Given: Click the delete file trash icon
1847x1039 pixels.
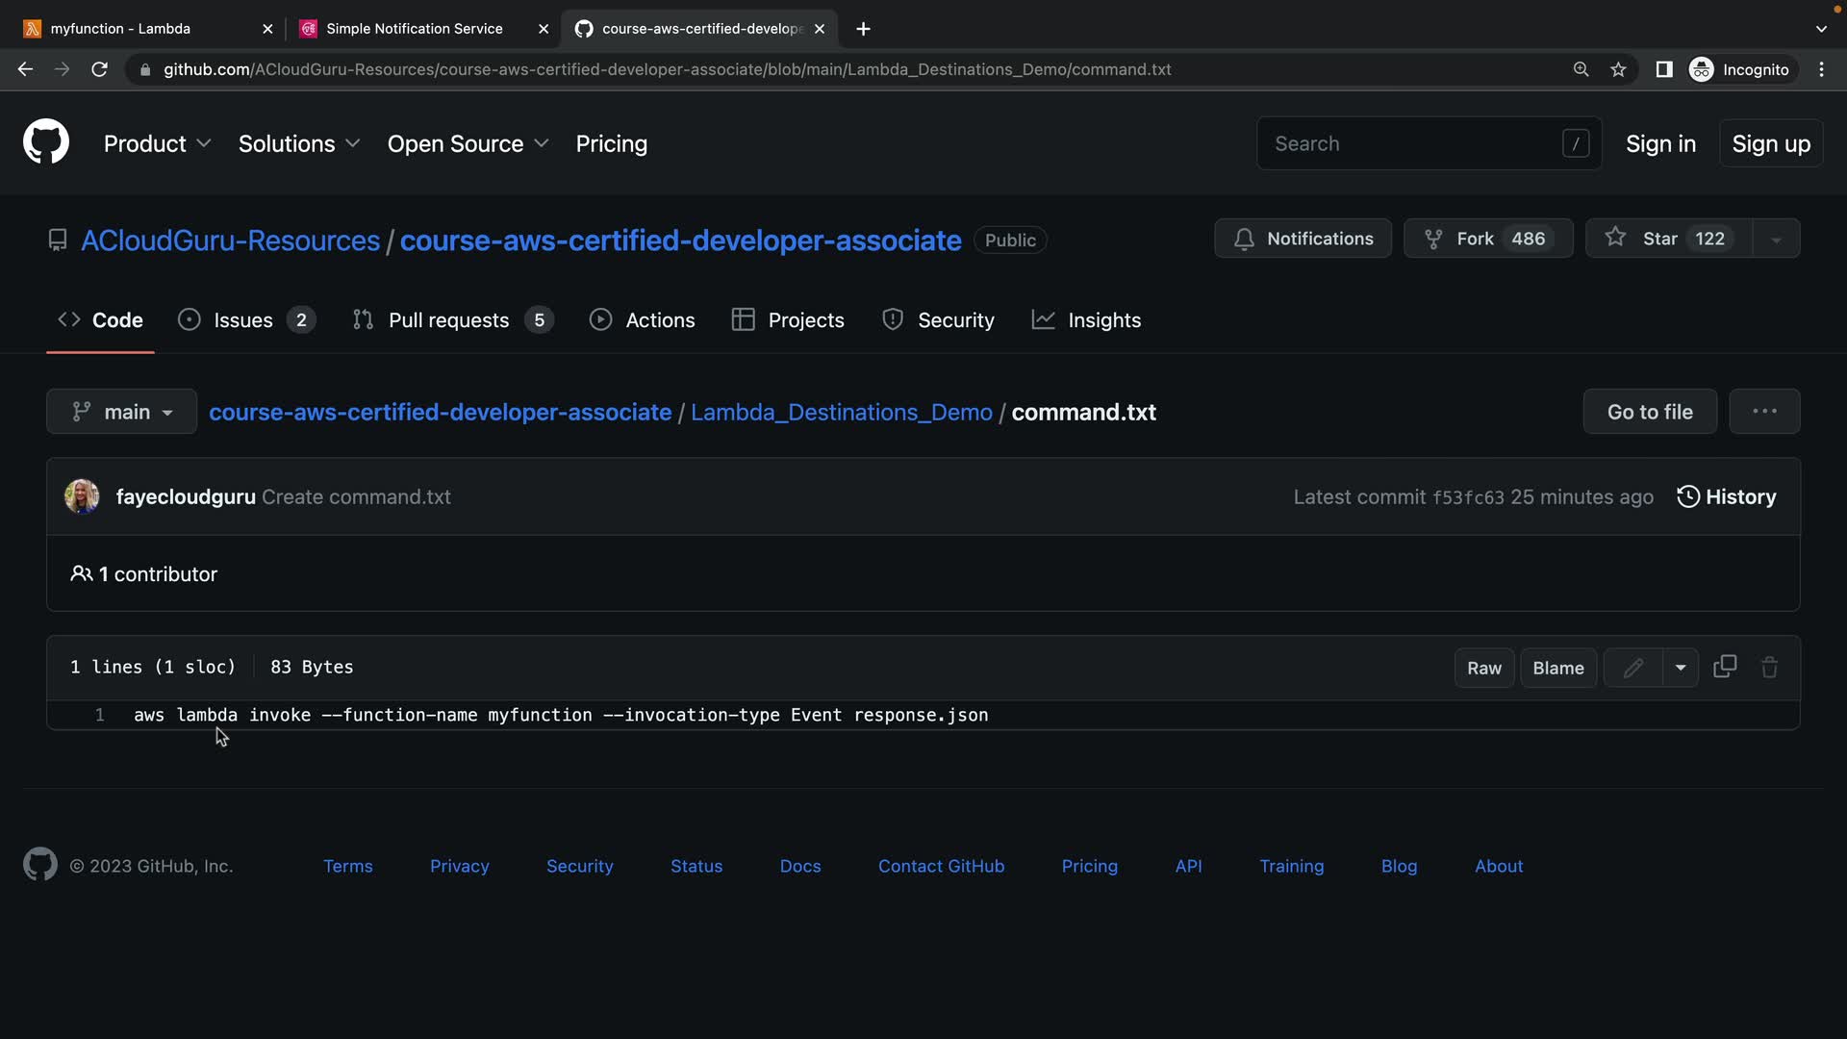Looking at the screenshot, I should (1769, 668).
